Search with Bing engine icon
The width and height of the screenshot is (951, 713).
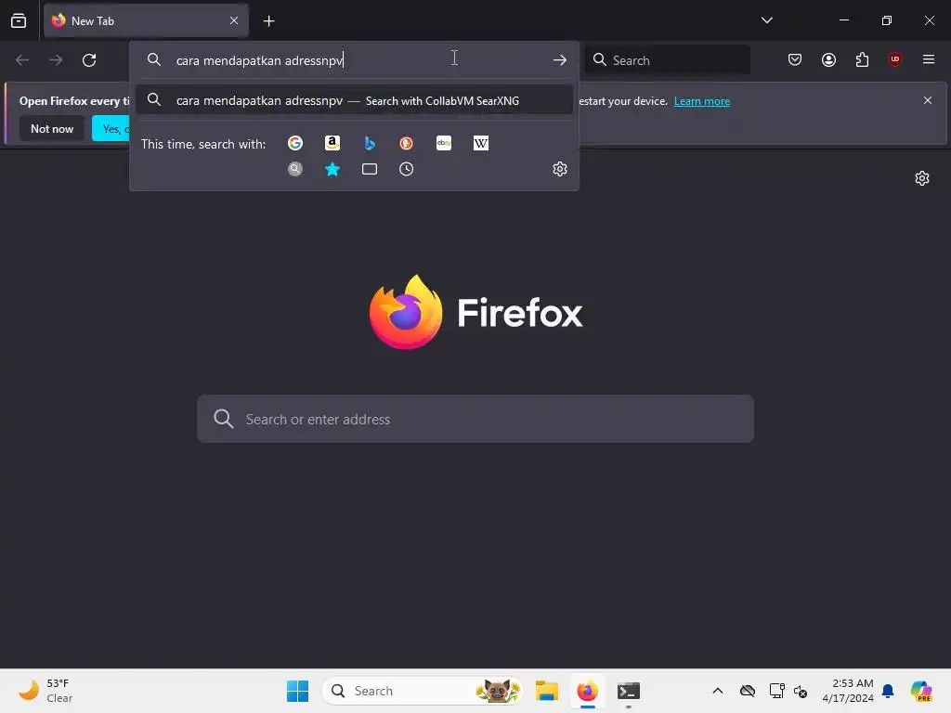(x=370, y=143)
